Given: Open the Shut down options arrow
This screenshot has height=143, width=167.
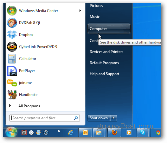Looking at the screenshot, I should (x=113, y=118).
